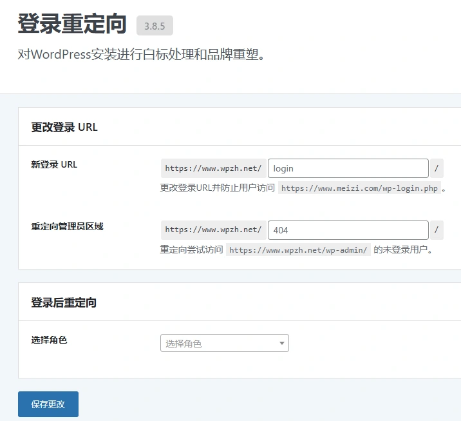The height and width of the screenshot is (421, 461).
Task: Click the 选择角色 field label
Action: (x=49, y=340)
